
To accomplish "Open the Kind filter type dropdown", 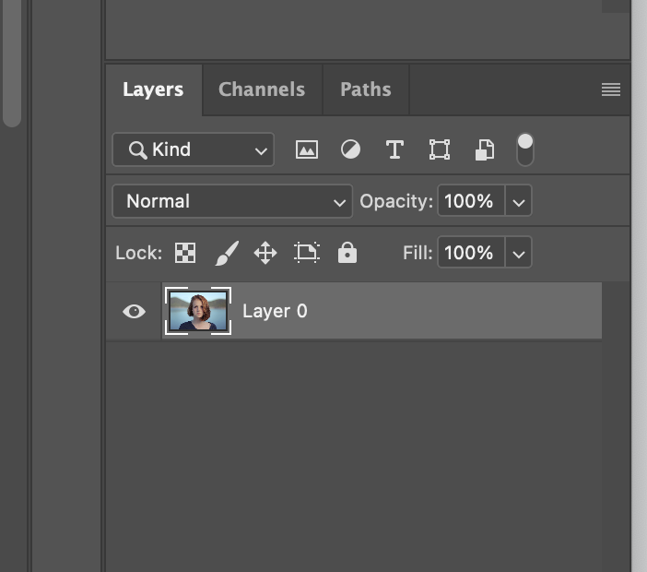I will (x=194, y=149).
